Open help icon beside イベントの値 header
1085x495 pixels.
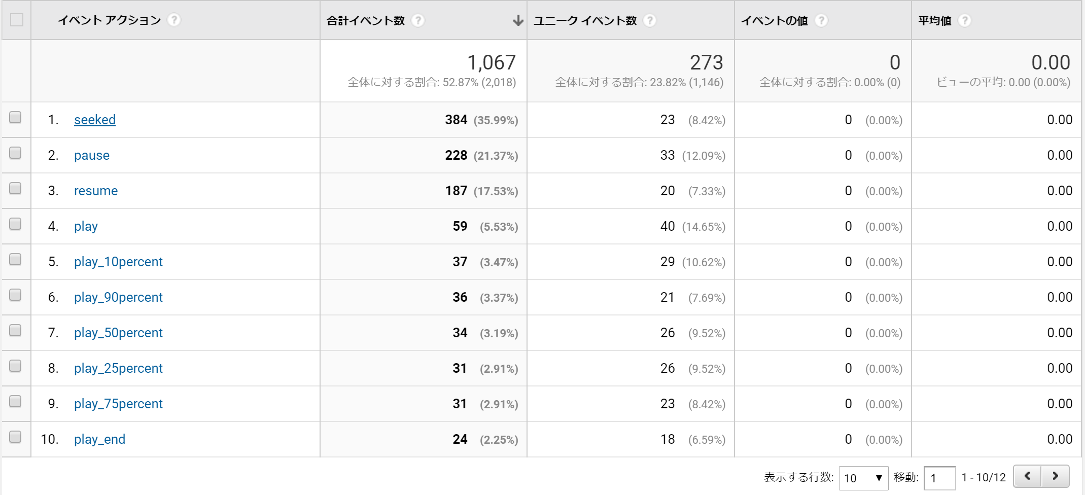tap(821, 20)
